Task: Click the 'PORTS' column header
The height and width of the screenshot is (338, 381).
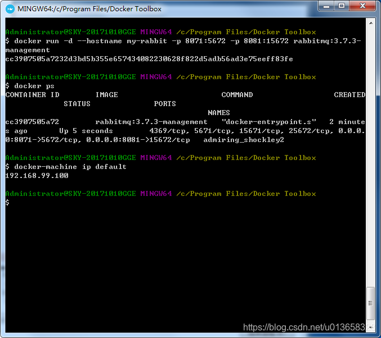Action: (165, 104)
